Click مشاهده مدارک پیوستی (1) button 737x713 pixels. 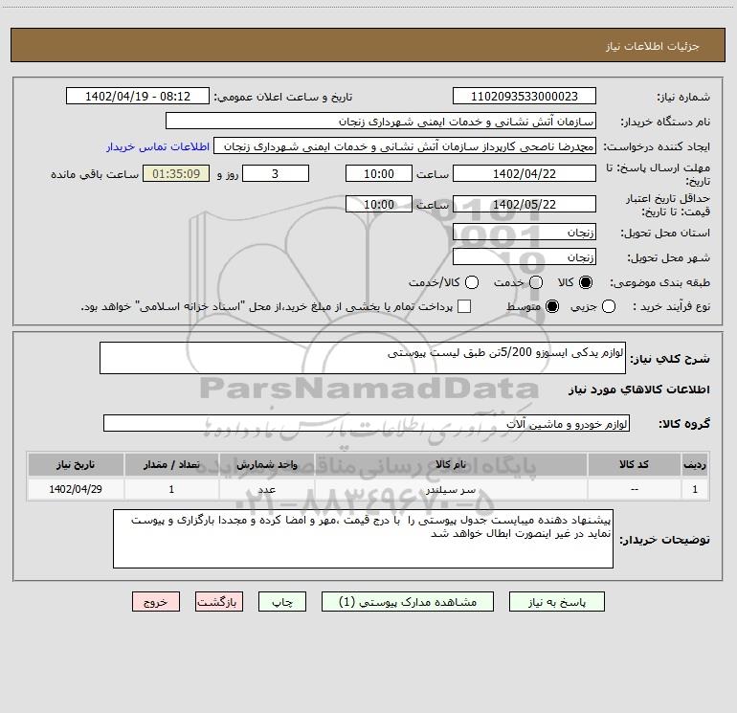click(408, 602)
